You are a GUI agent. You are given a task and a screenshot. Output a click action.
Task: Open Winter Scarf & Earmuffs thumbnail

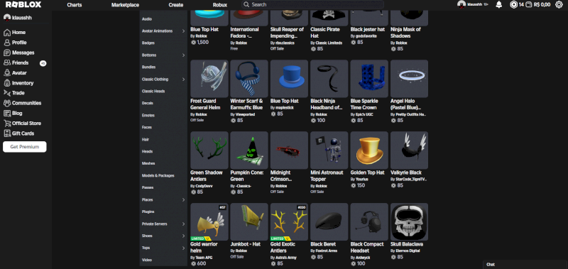(x=249, y=79)
